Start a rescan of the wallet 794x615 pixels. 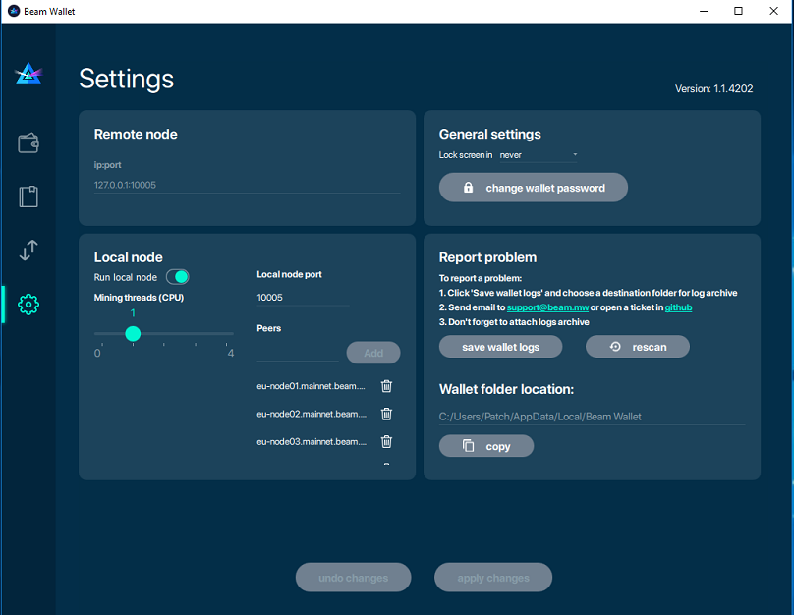pyautogui.click(x=637, y=346)
